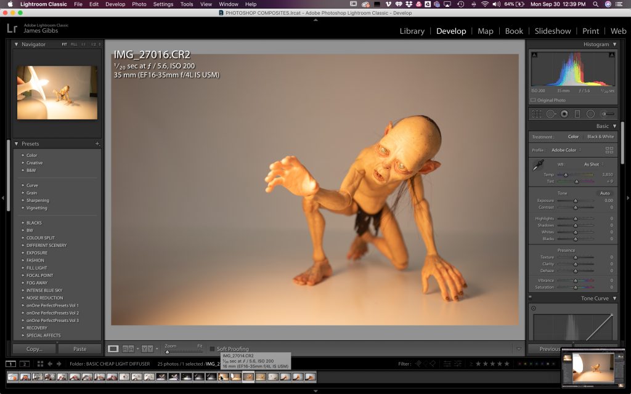
Task: Select the Radial Filter tool
Action: pos(590,114)
